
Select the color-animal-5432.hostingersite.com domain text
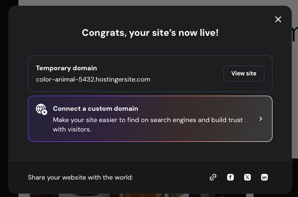click(93, 79)
